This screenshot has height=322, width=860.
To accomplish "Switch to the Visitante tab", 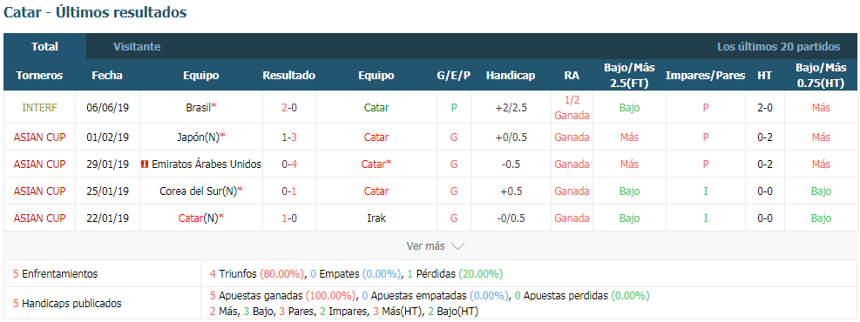I will pyautogui.click(x=137, y=46).
